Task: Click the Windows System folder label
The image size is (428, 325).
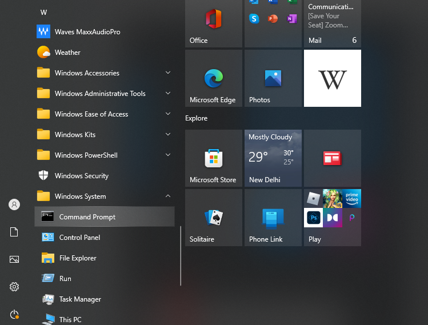Action: pos(80,196)
